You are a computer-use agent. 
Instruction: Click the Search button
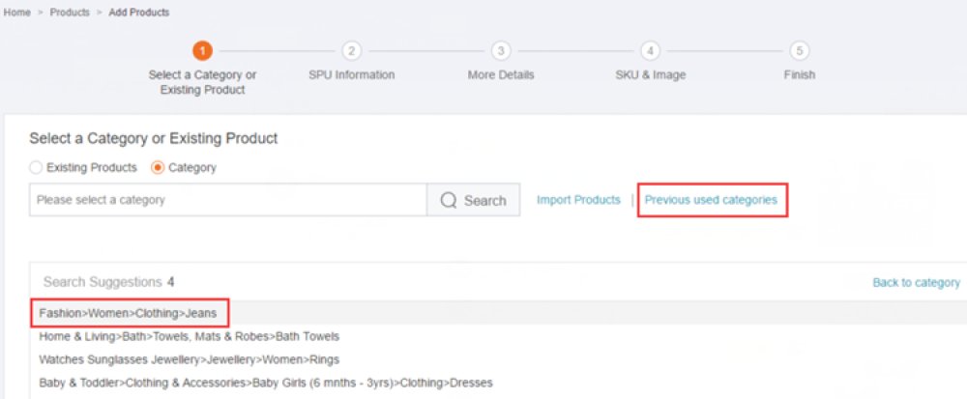(473, 200)
